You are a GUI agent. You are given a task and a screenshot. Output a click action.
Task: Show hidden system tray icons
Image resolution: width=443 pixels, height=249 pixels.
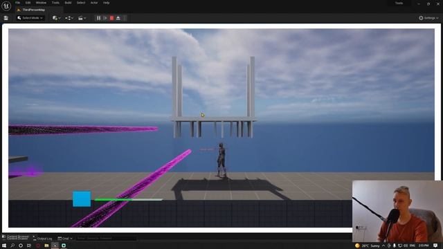383,246
